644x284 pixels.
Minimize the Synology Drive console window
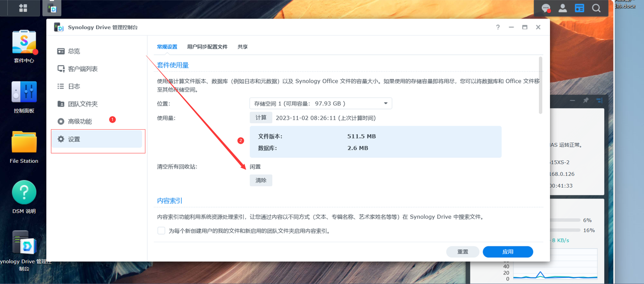511,27
